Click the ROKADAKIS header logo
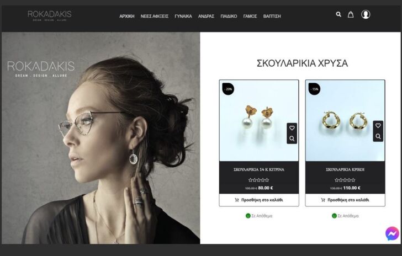Viewport: 402px width, 256px height. point(50,15)
